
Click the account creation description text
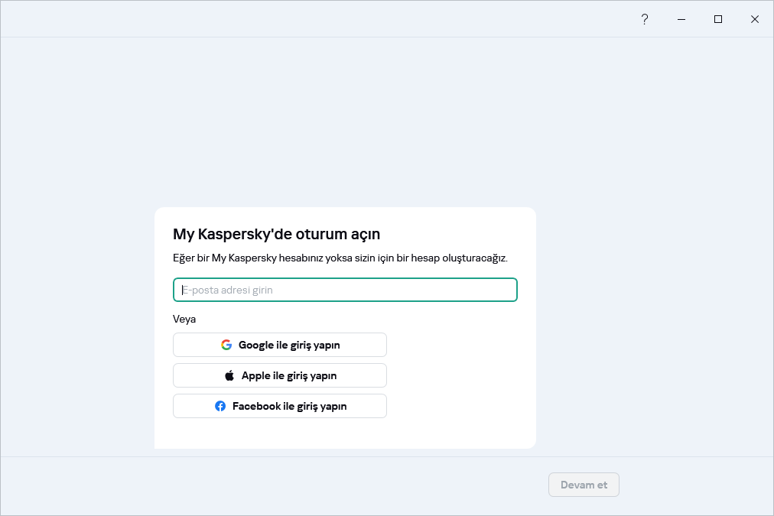(x=341, y=258)
